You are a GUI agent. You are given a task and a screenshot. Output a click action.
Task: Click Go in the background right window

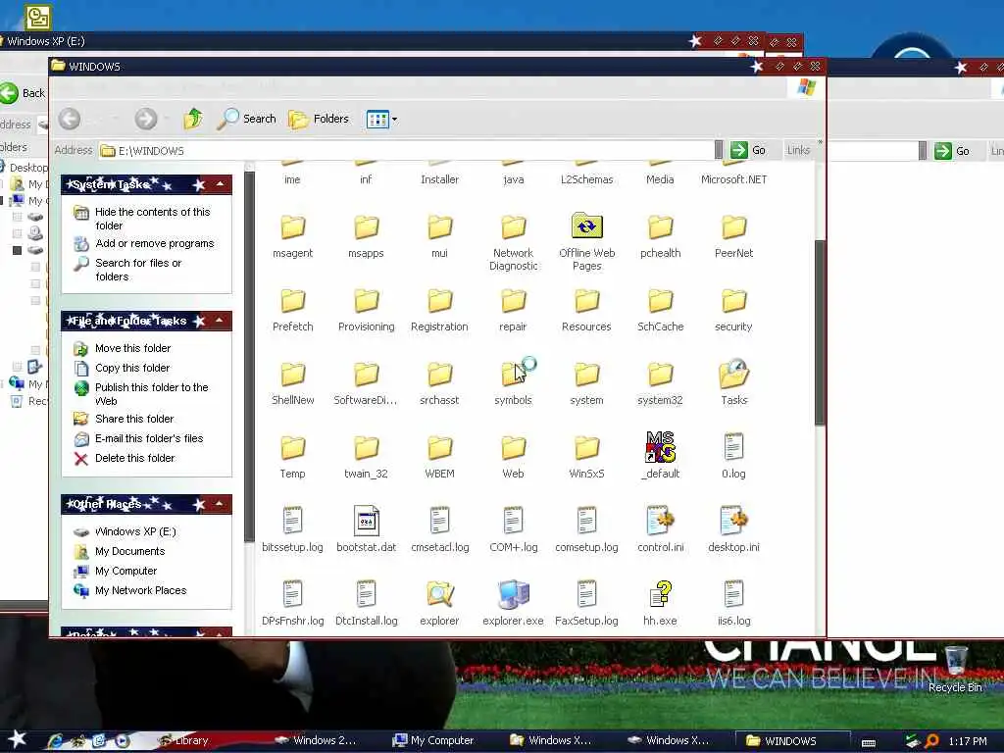952,151
